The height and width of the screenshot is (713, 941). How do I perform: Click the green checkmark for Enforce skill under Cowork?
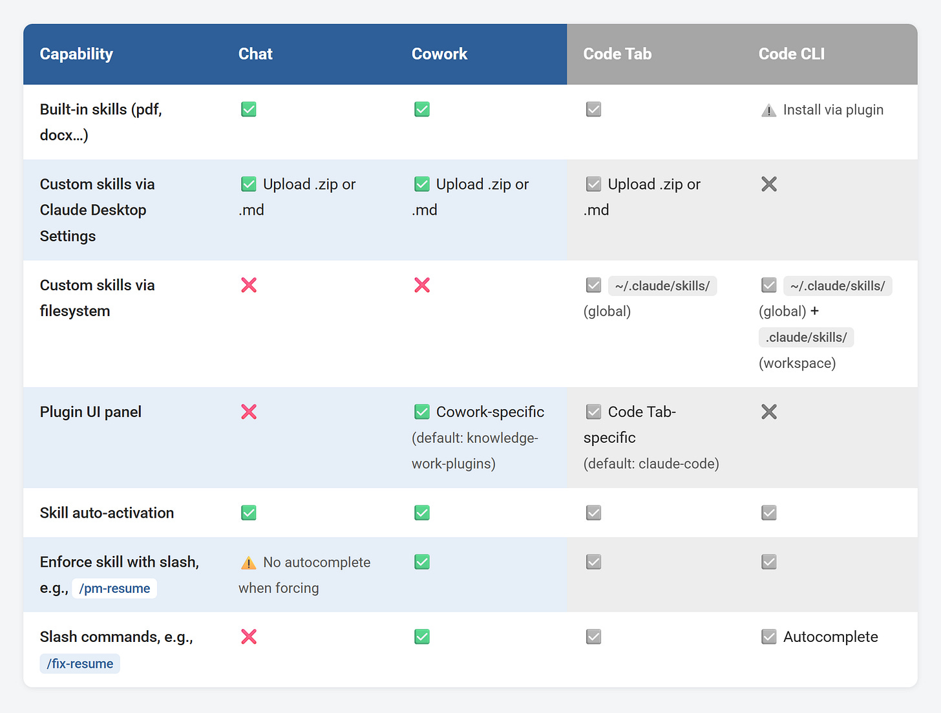[422, 562]
